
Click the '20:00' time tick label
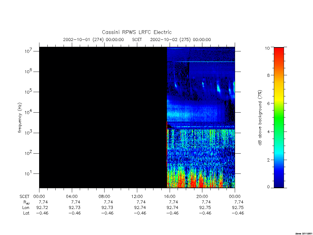pos(202,196)
